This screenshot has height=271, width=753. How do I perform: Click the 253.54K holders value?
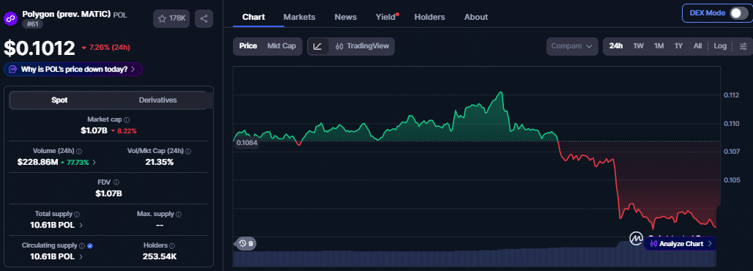coord(160,256)
